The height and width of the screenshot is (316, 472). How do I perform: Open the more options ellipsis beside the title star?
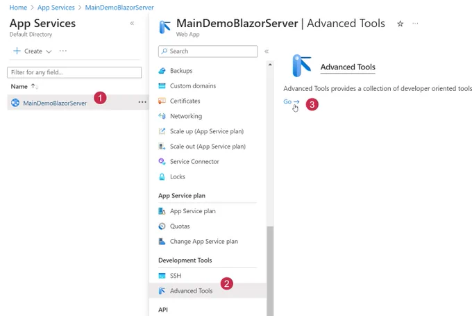pyautogui.click(x=415, y=24)
